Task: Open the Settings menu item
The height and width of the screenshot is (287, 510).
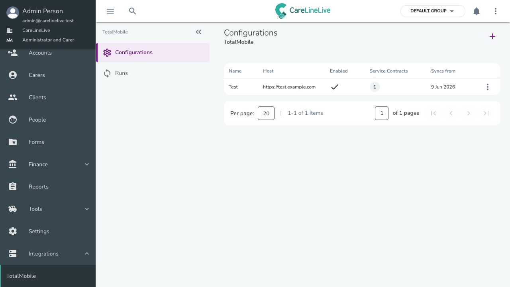Action: click(48, 231)
